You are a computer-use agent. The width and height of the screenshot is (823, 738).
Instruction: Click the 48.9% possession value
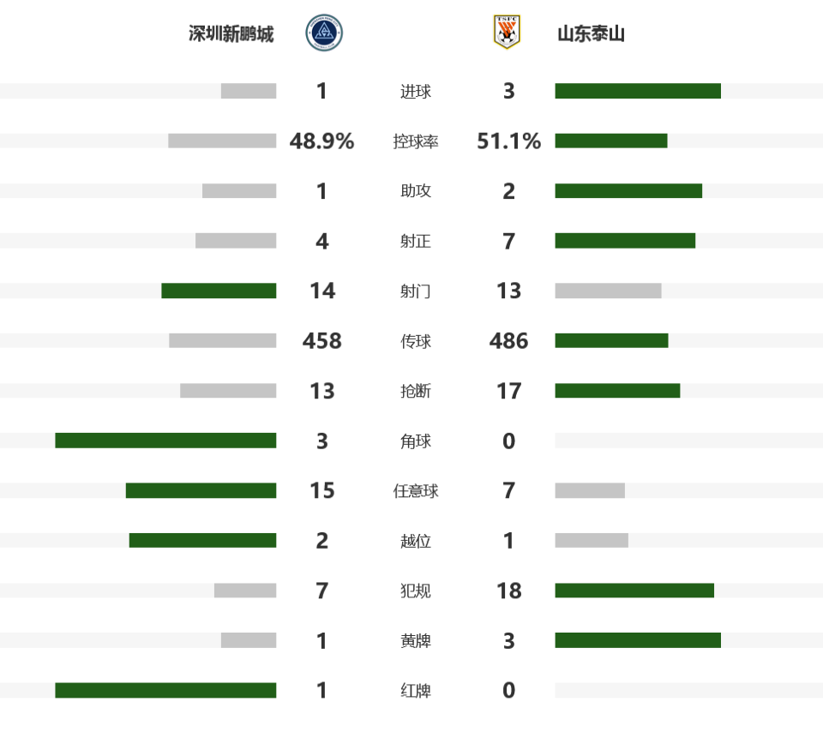[321, 141]
